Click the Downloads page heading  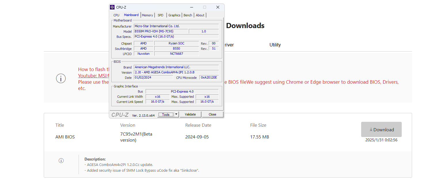coord(245,26)
